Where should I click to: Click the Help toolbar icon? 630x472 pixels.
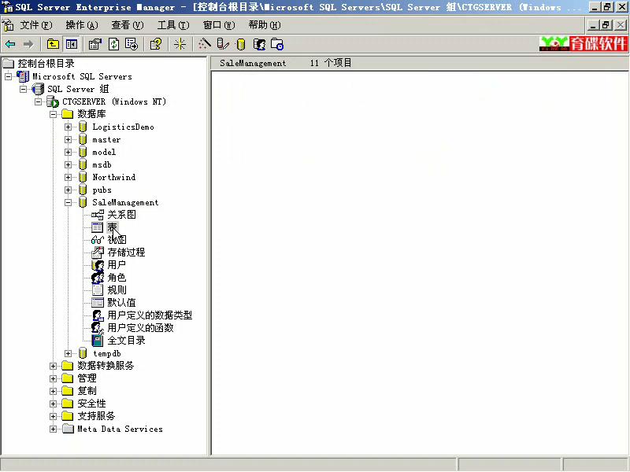pos(155,44)
